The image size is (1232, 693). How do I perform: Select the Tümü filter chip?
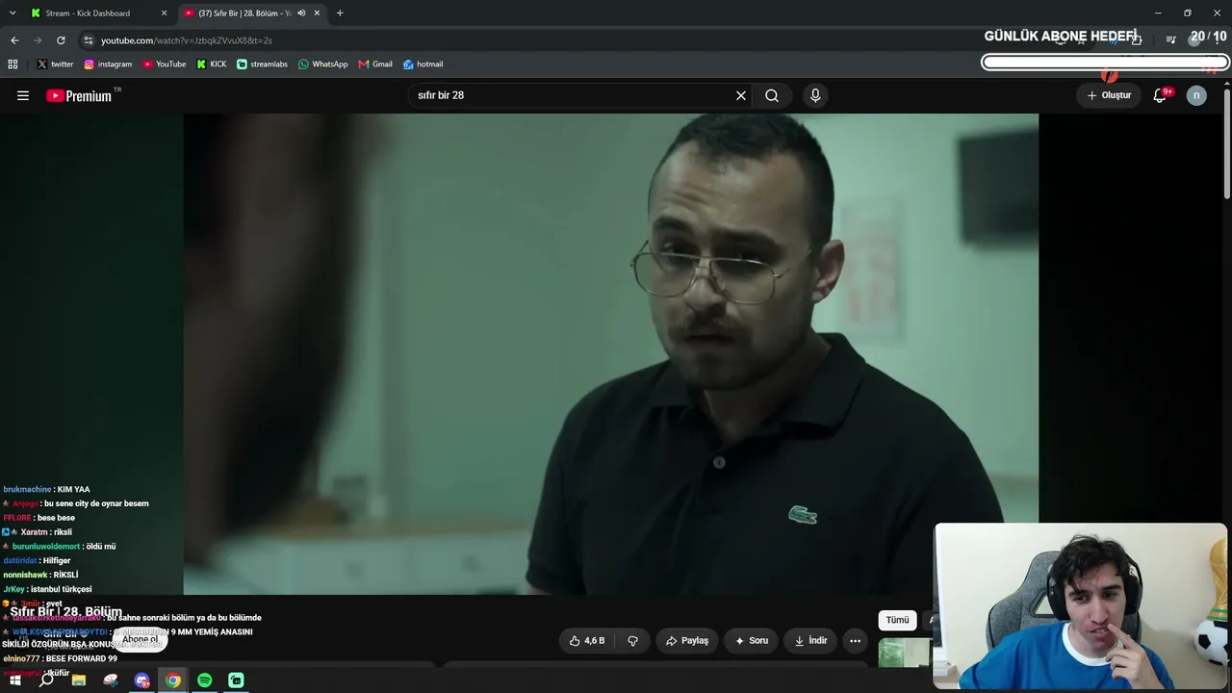(897, 620)
